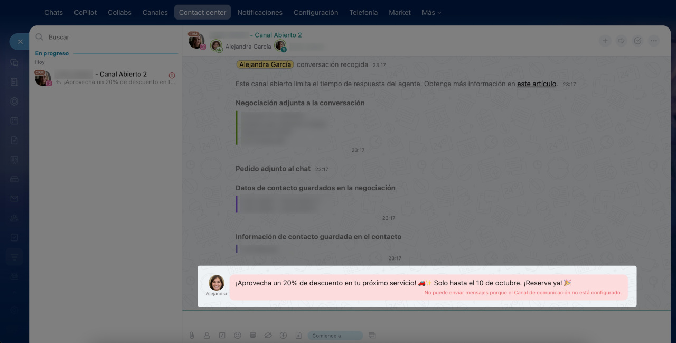Select the Canal Abierto 2 conversation
The height and width of the screenshot is (343, 676).
(x=106, y=78)
